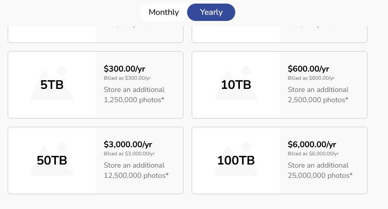
Task: Select the 12,500,000 photos storage description
Action: coord(136,170)
